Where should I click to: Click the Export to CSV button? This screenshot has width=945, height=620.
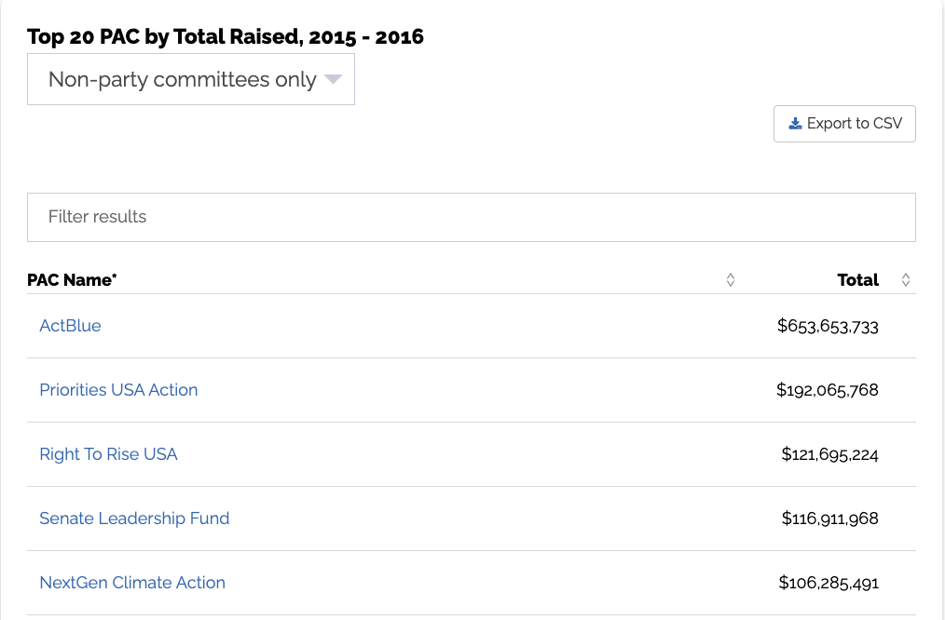[844, 124]
